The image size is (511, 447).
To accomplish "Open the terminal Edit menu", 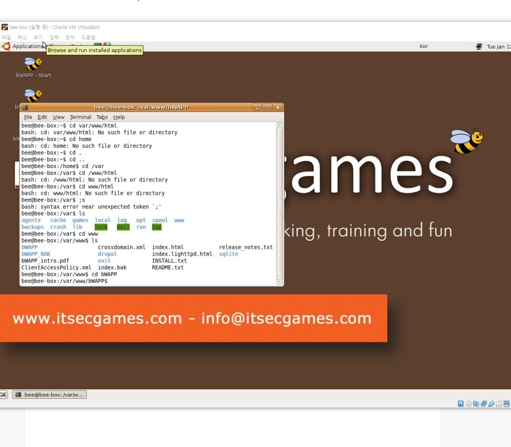I will coord(42,117).
